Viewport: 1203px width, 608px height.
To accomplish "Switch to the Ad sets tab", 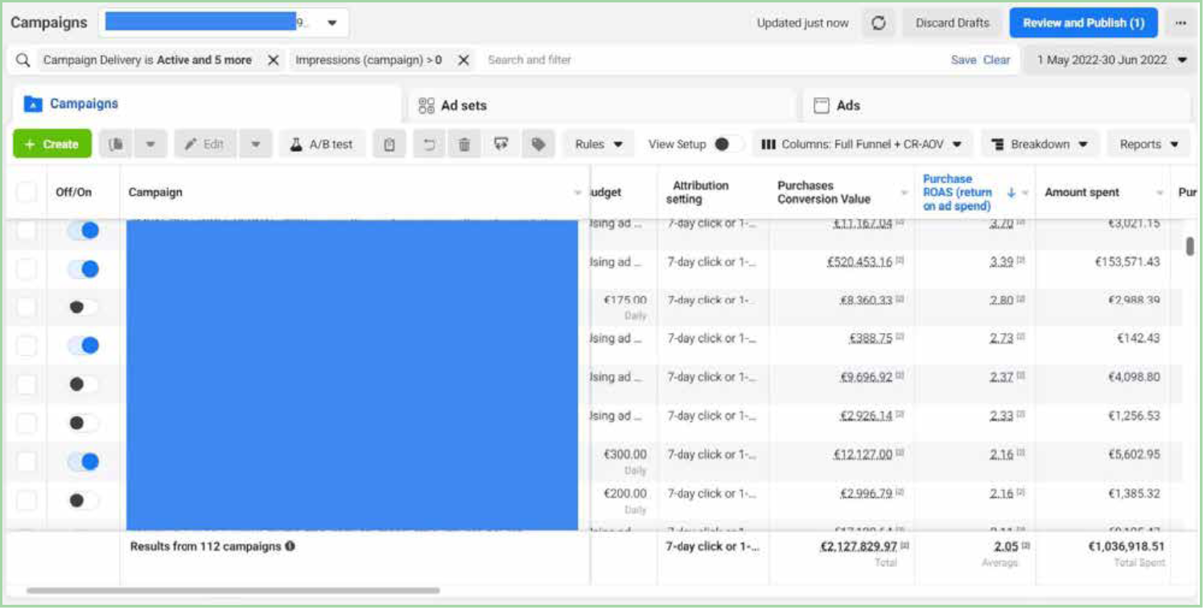I will [x=463, y=105].
